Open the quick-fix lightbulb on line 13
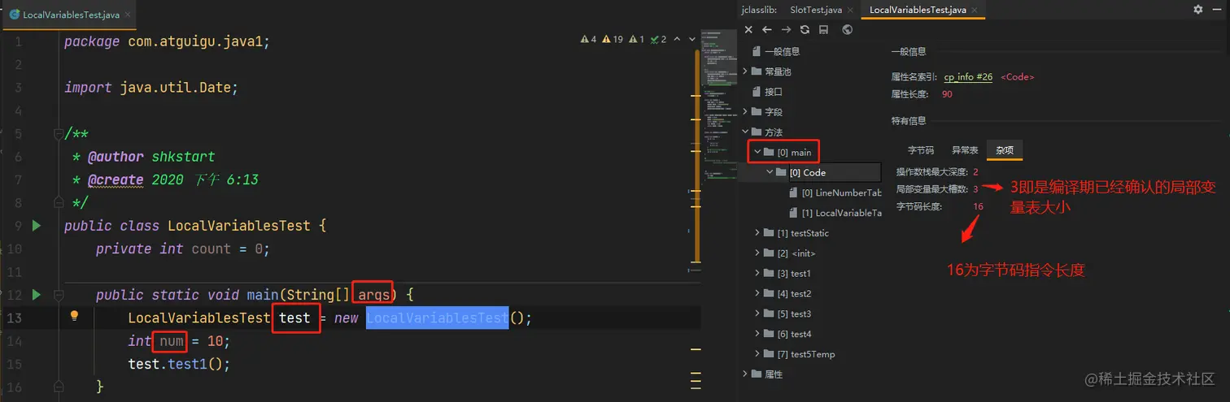This screenshot has height=402, width=1230. (74, 316)
